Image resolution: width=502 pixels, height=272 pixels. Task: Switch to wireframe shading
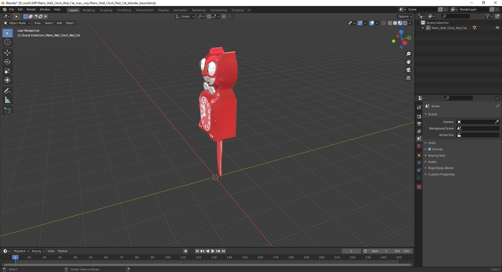[390, 23]
